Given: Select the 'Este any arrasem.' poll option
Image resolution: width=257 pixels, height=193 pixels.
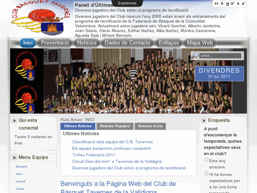Looking at the screenshot, I should pos(206,160).
